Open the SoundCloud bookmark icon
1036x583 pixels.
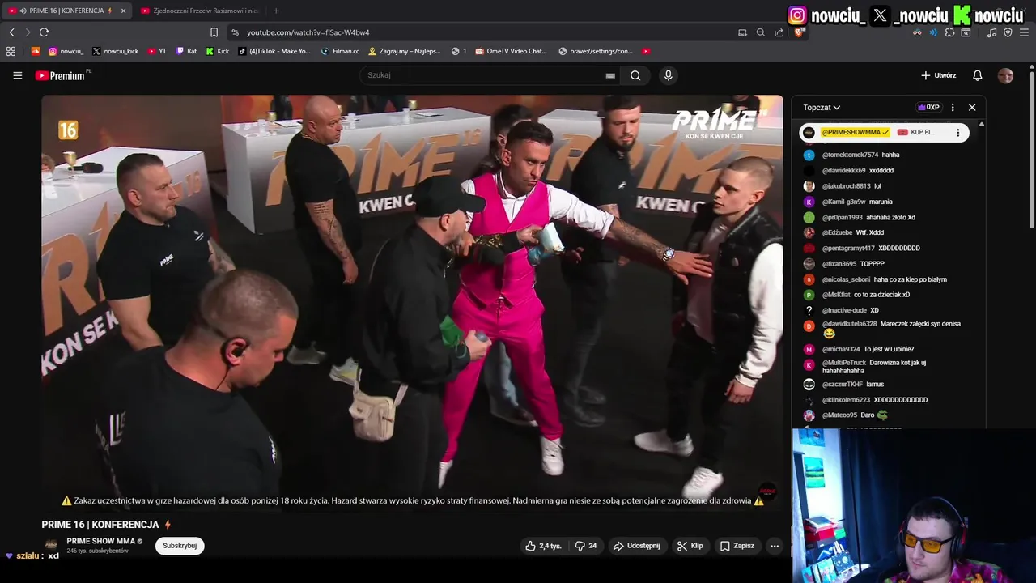[x=36, y=51]
